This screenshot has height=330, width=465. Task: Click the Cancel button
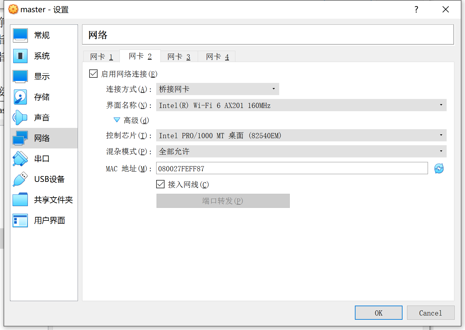[x=431, y=313]
